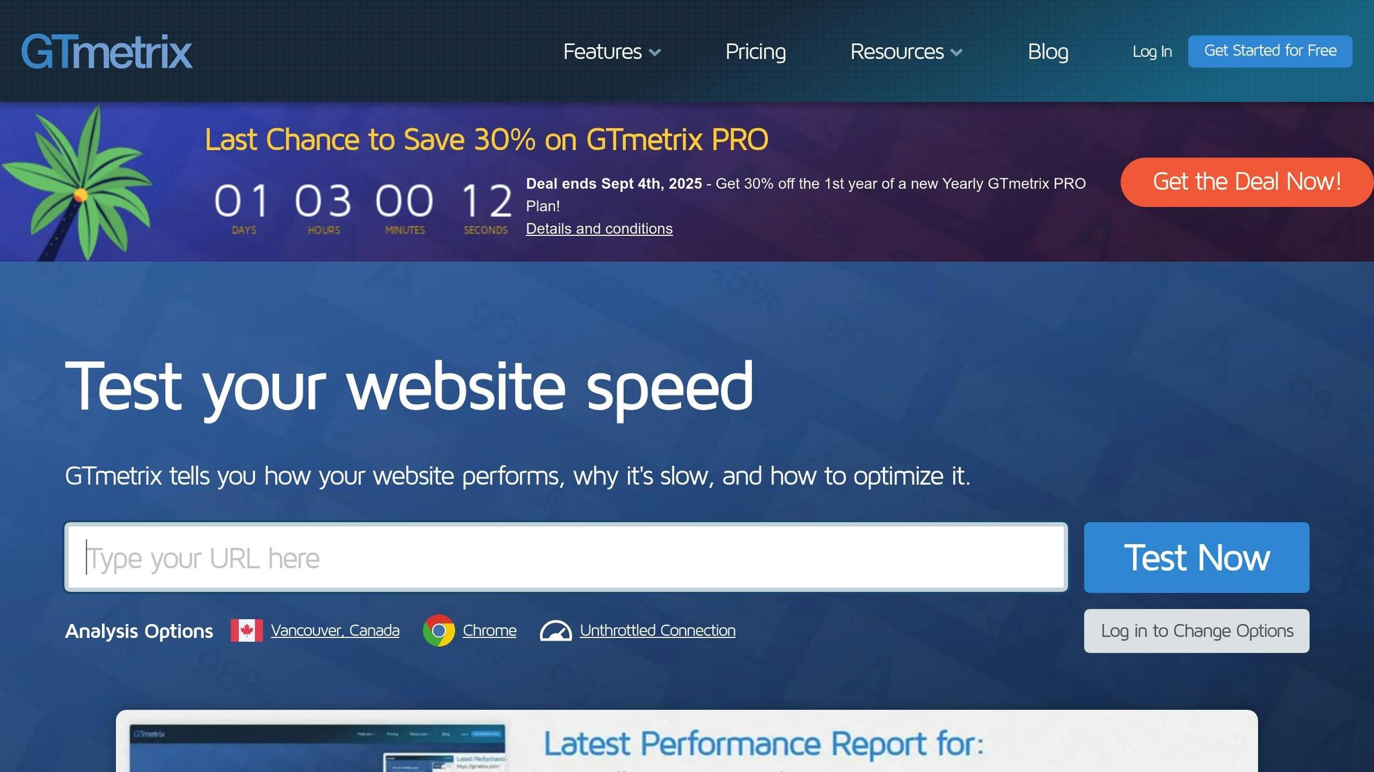The height and width of the screenshot is (772, 1374).
Task: Click Get Started for Free button
Action: click(1270, 51)
